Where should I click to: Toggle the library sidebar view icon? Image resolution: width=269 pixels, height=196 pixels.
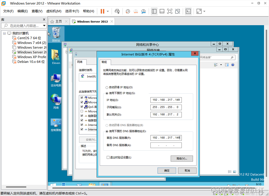click(154, 11)
